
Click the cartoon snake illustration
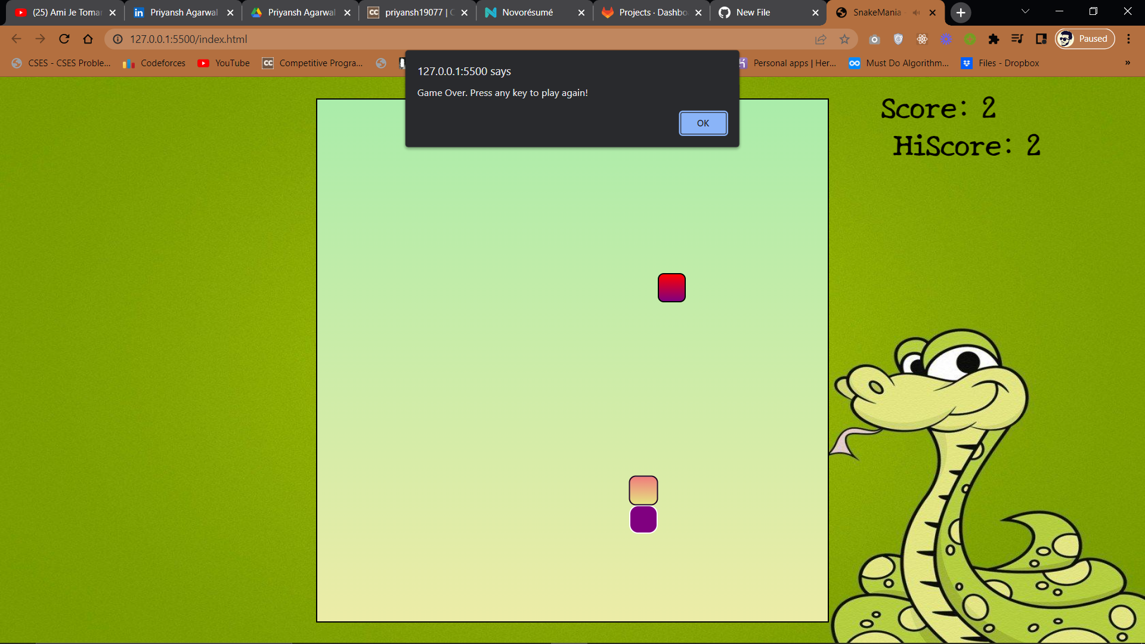pyautogui.click(x=987, y=486)
